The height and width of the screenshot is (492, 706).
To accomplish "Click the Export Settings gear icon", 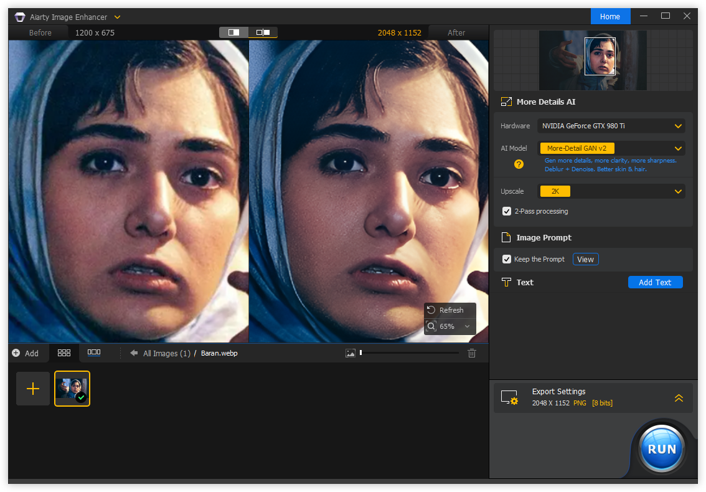I will pos(510,397).
